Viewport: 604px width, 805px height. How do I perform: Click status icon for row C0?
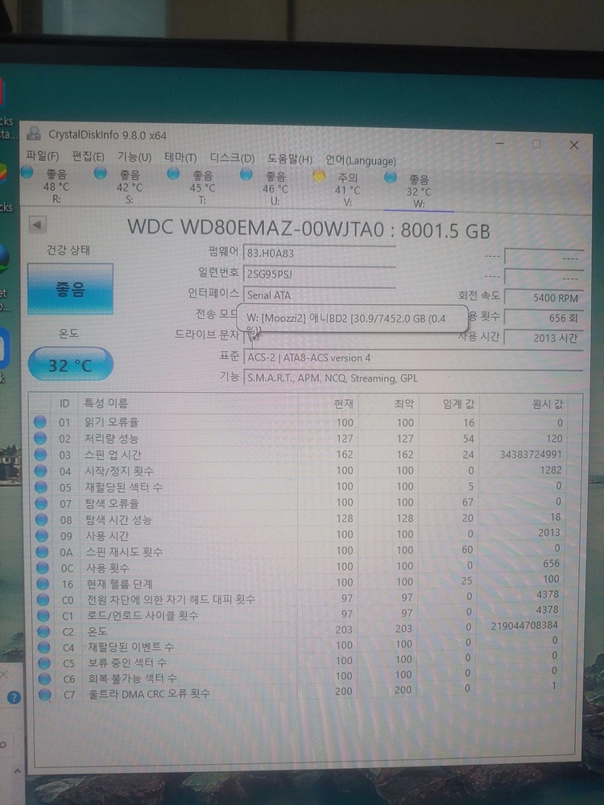tap(43, 600)
